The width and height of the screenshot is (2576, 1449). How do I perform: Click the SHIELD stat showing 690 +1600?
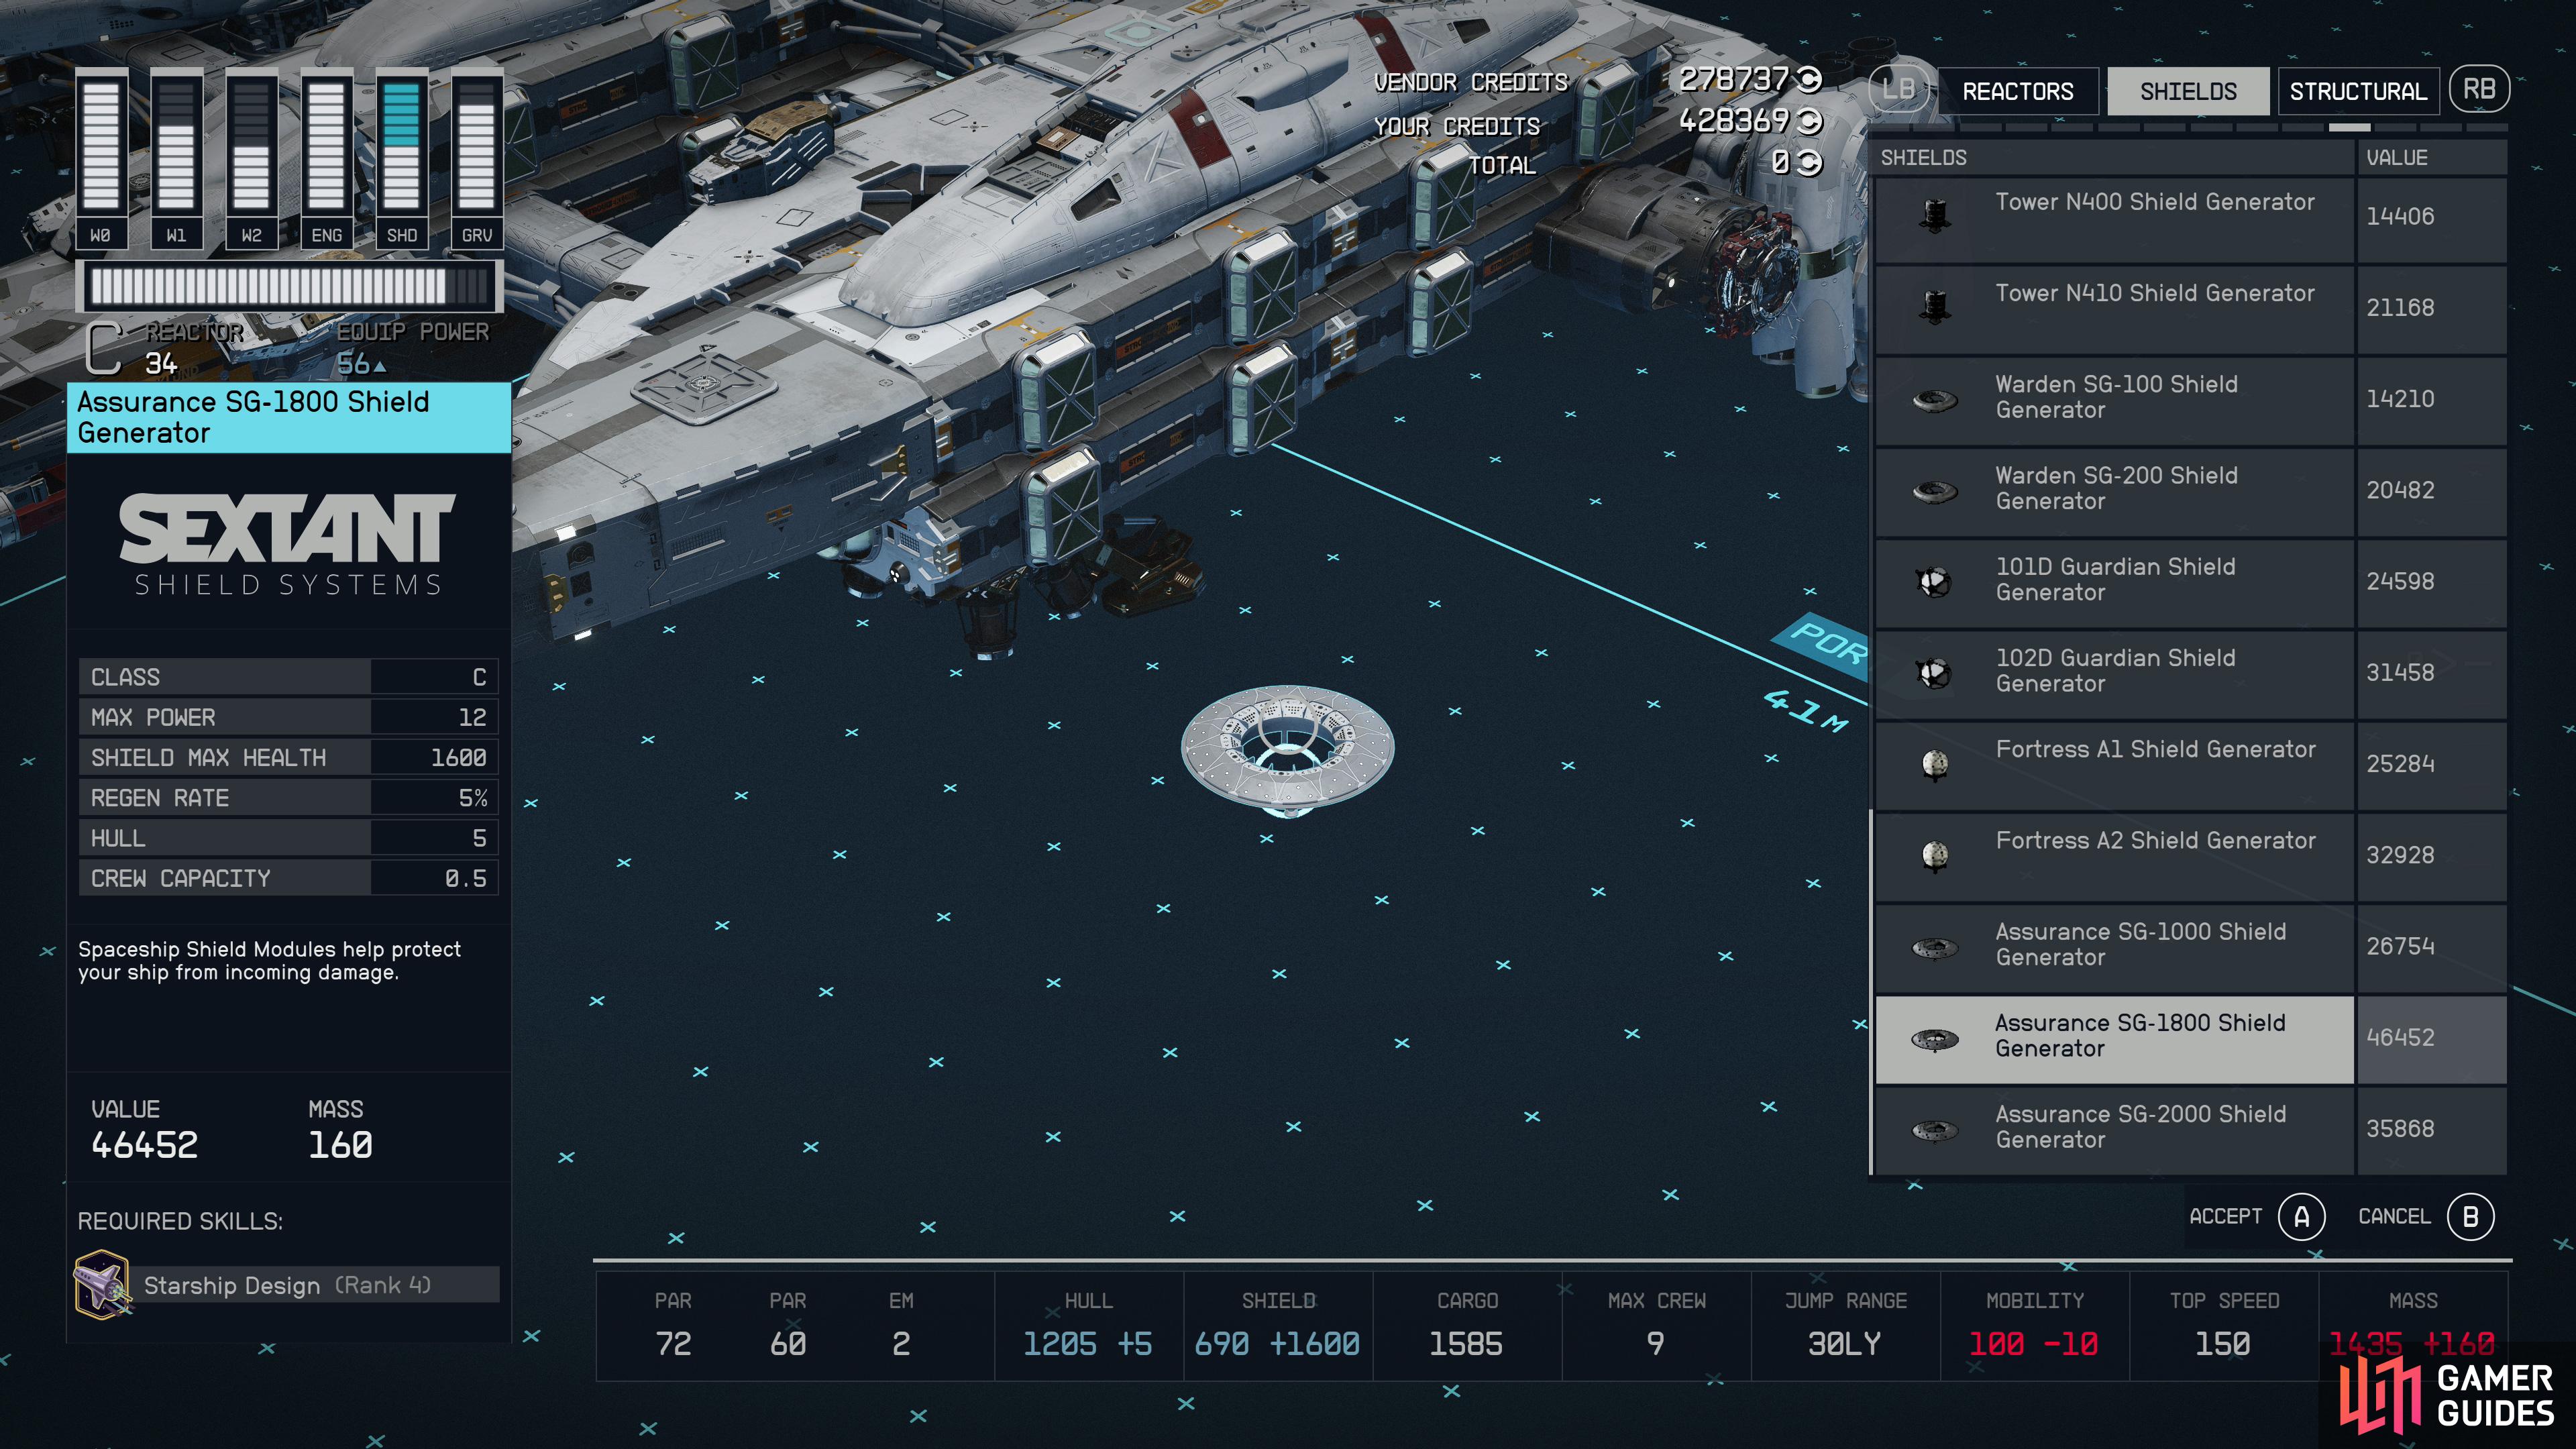click(x=1278, y=1327)
